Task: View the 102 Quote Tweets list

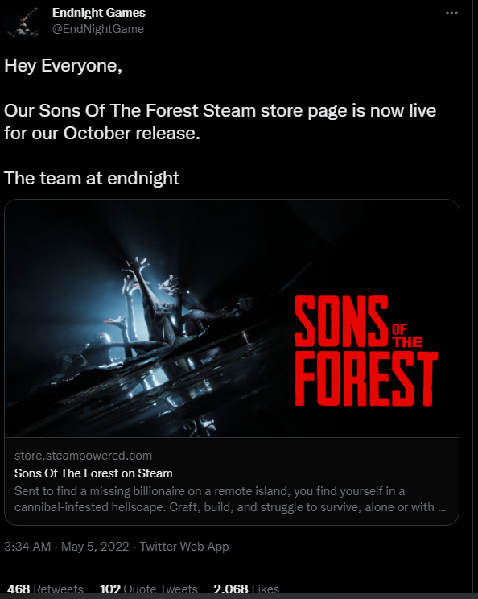Action: pyautogui.click(x=149, y=589)
